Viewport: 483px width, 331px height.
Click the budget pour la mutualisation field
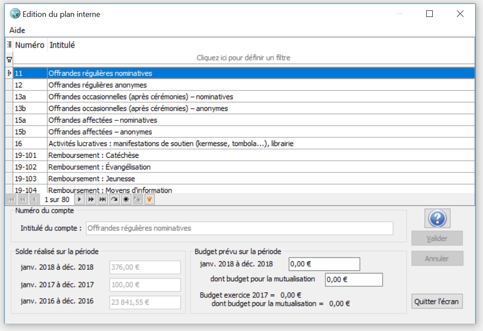353,280
